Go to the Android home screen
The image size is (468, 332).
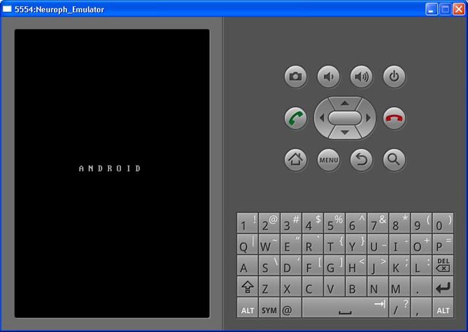(x=296, y=159)
